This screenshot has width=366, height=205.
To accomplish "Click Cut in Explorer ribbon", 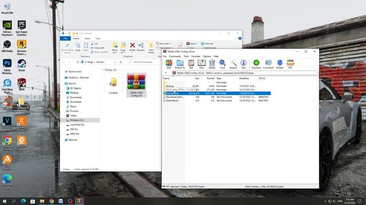I will [94, 44].
